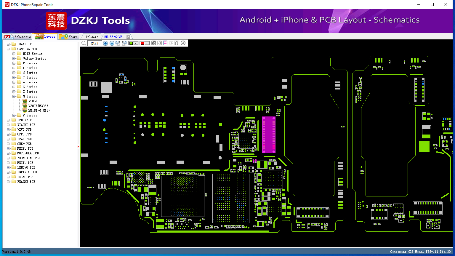Viewport: 455px width, 256px height.
Task: Expand the NOTE Series folder
Action: click(14, 54)
